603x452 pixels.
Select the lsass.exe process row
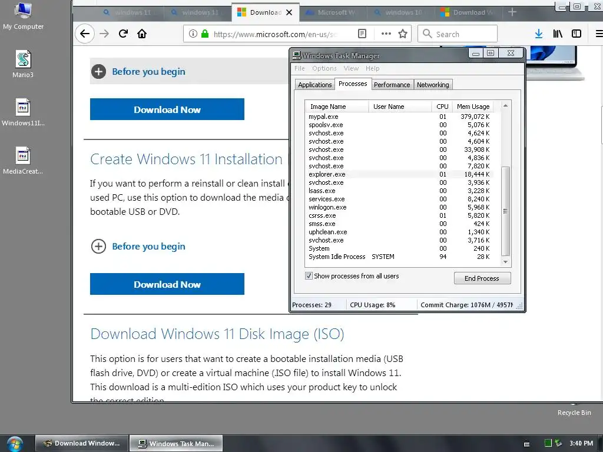(399, 191)
